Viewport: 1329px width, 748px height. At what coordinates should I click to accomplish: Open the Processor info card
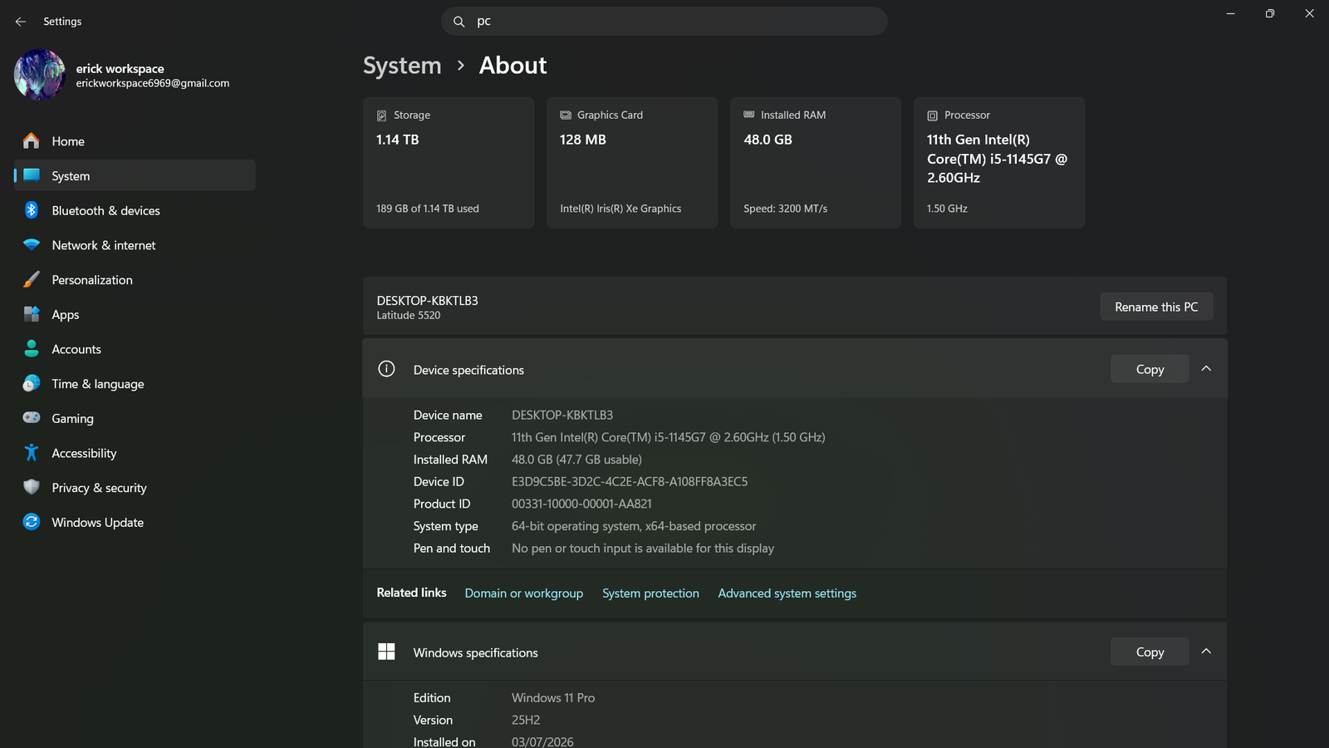coord(999,162)
